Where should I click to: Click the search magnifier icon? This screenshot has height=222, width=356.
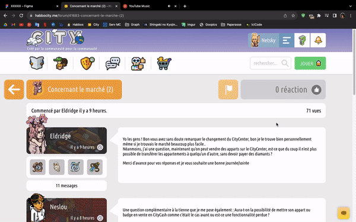tap(285, 63)
